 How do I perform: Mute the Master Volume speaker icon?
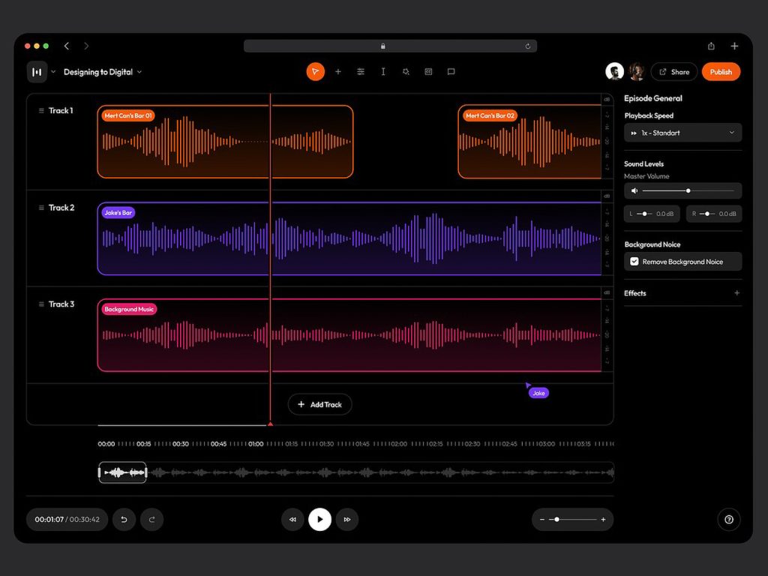pyautogui.click(x=634, y=190)
